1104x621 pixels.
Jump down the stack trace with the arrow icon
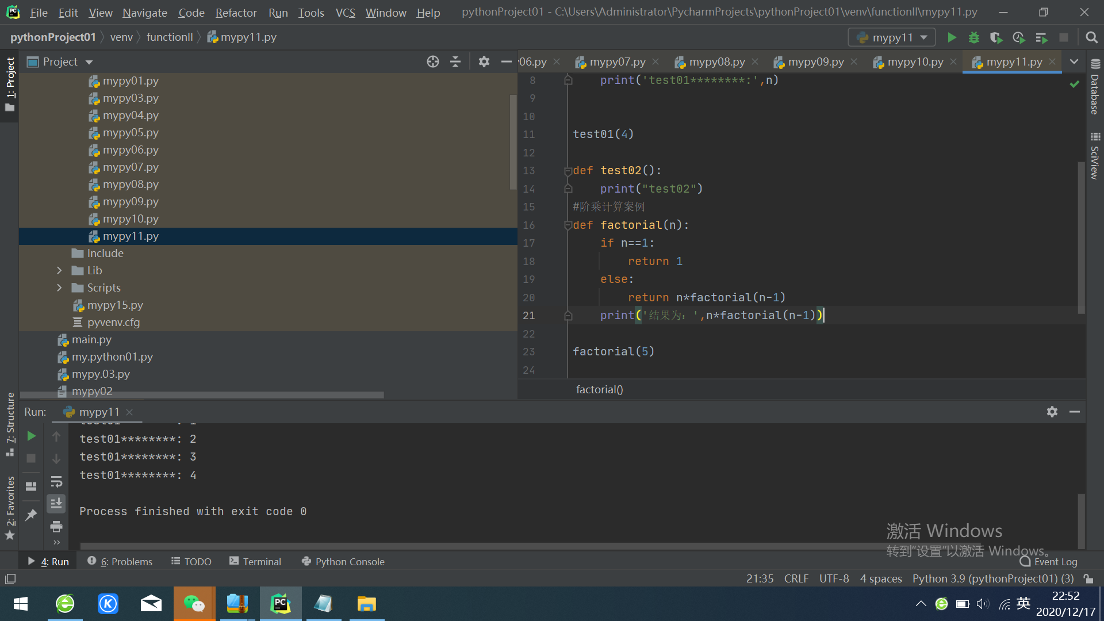56,458
